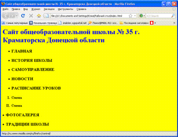This screenshot has height=137, width=178.
Task: Click inside the search box field
Action: 158,16
